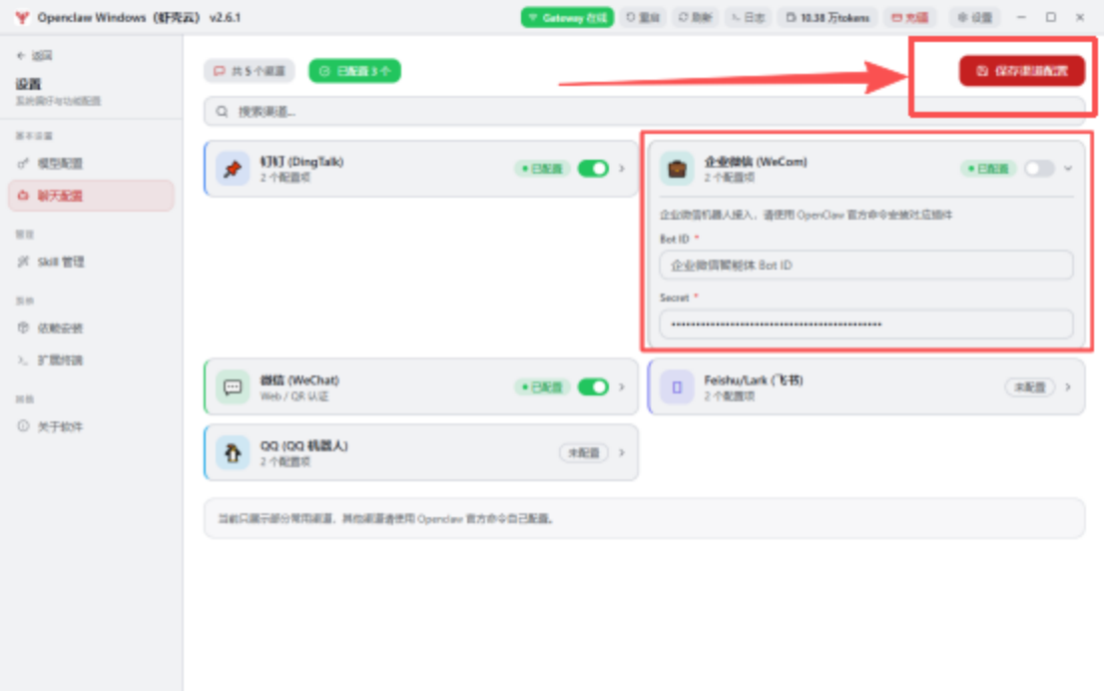This screenshot has height=691, width=1104.
Task: Click the 钉钉 (DingTalk) title text
Action: coord(302,162)
